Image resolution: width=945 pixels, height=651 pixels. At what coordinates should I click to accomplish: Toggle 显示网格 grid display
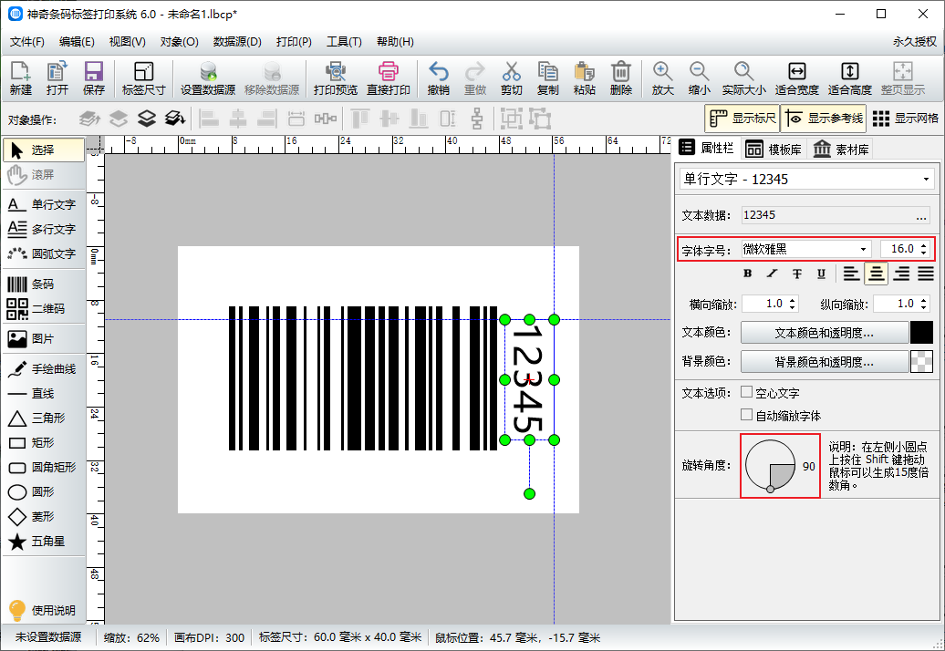pyautogui.click(x=905, y=119)
